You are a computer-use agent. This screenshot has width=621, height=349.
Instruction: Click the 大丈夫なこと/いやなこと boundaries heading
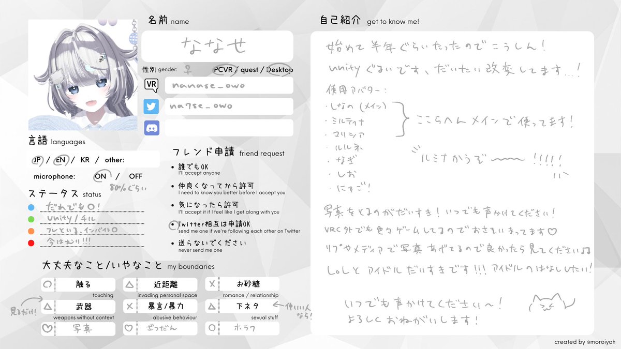128,266
